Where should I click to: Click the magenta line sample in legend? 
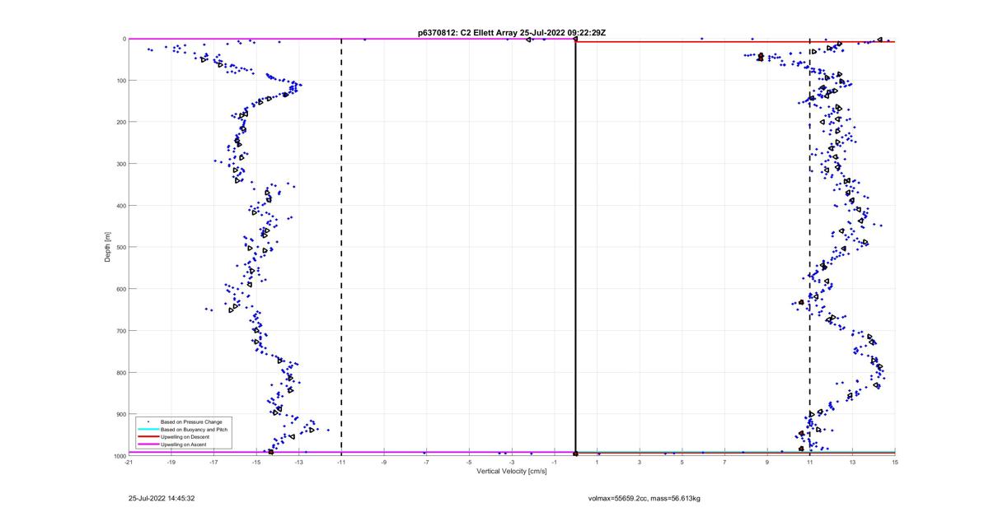148,445
